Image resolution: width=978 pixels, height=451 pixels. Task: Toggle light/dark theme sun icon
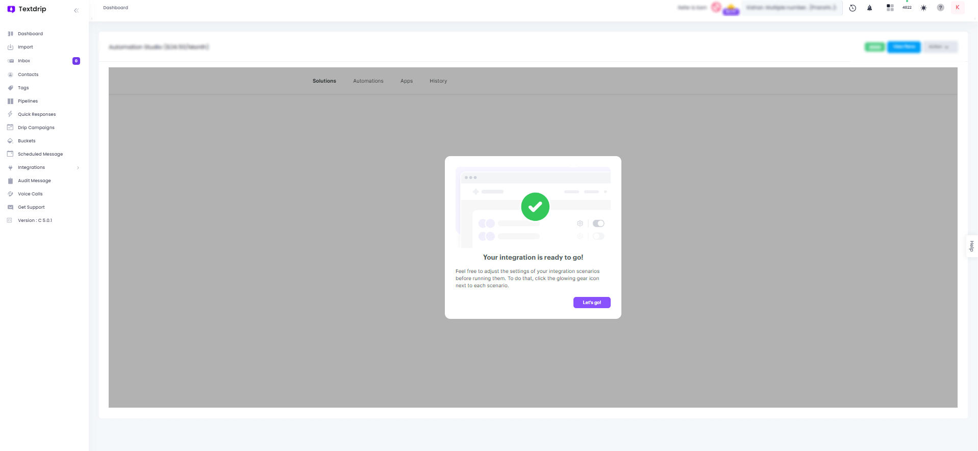point(923,8)
